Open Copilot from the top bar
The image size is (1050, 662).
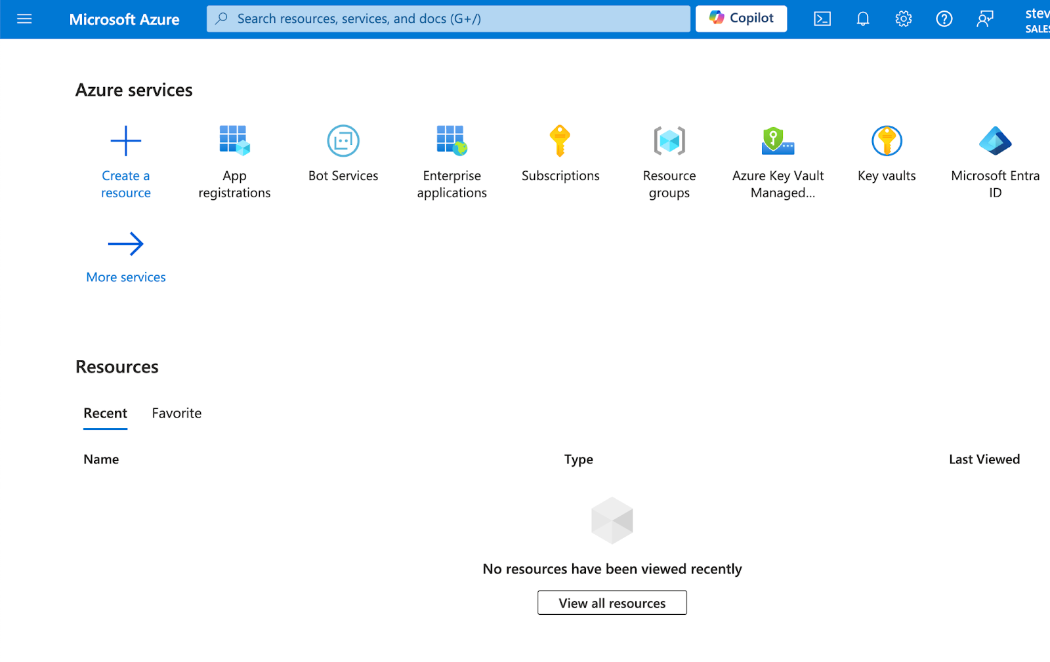[741, 18]
